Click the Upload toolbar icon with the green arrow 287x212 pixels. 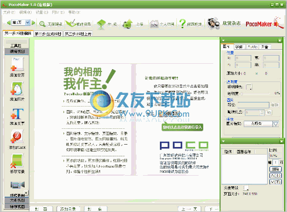tap(128, 24)
